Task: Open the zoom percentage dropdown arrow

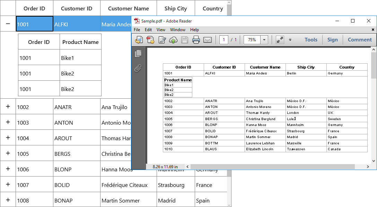Action: [264, 39]
